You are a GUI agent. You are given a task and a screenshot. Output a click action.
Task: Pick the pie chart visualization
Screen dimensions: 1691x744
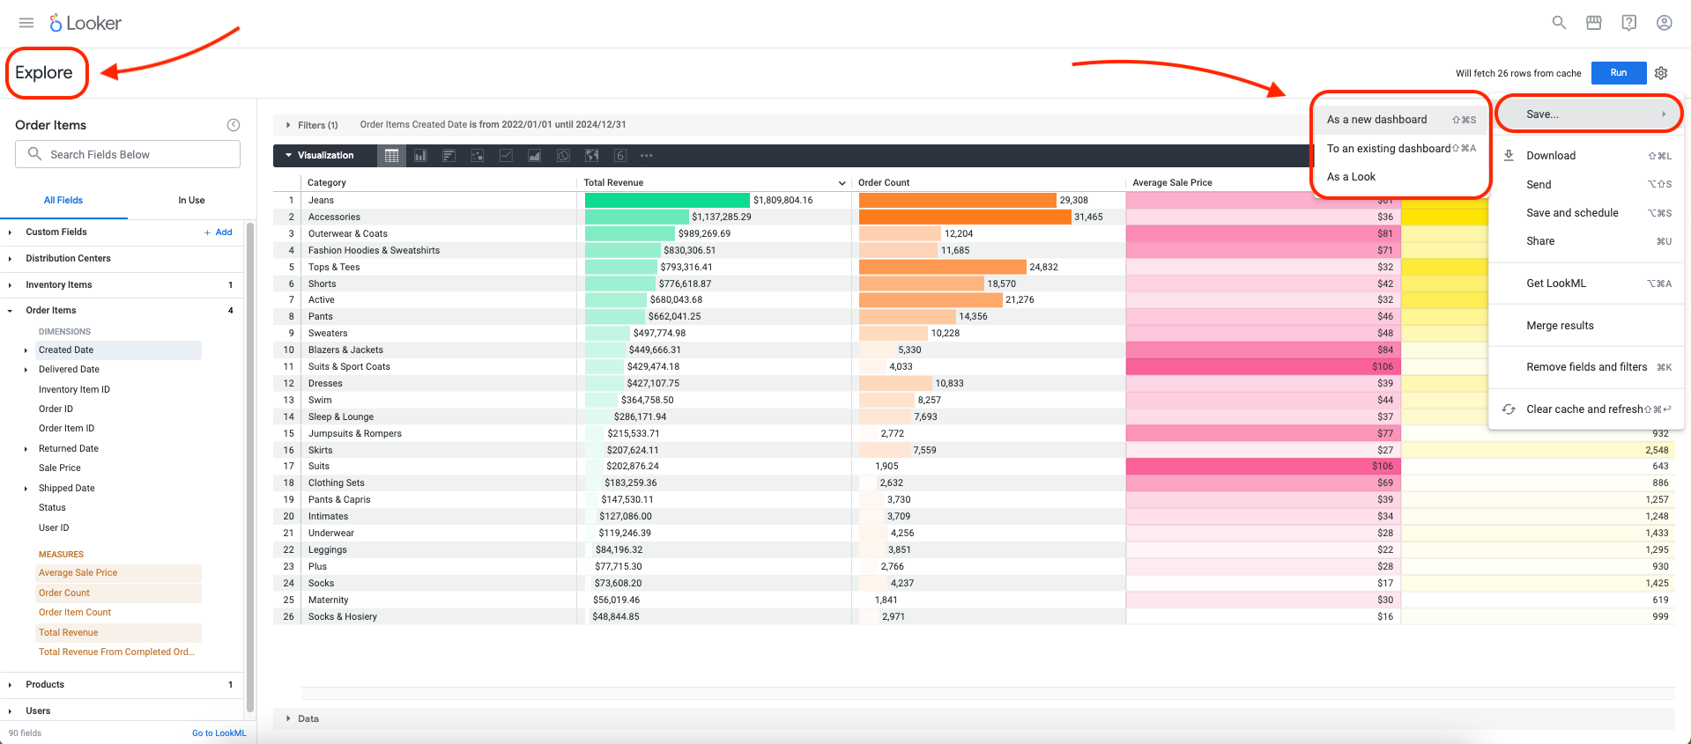point(563,156)
